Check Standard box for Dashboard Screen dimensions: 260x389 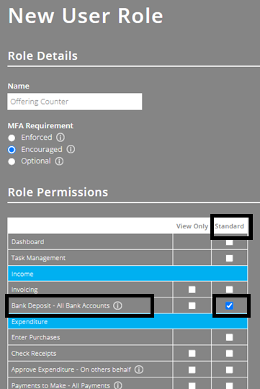coord(229,242)
